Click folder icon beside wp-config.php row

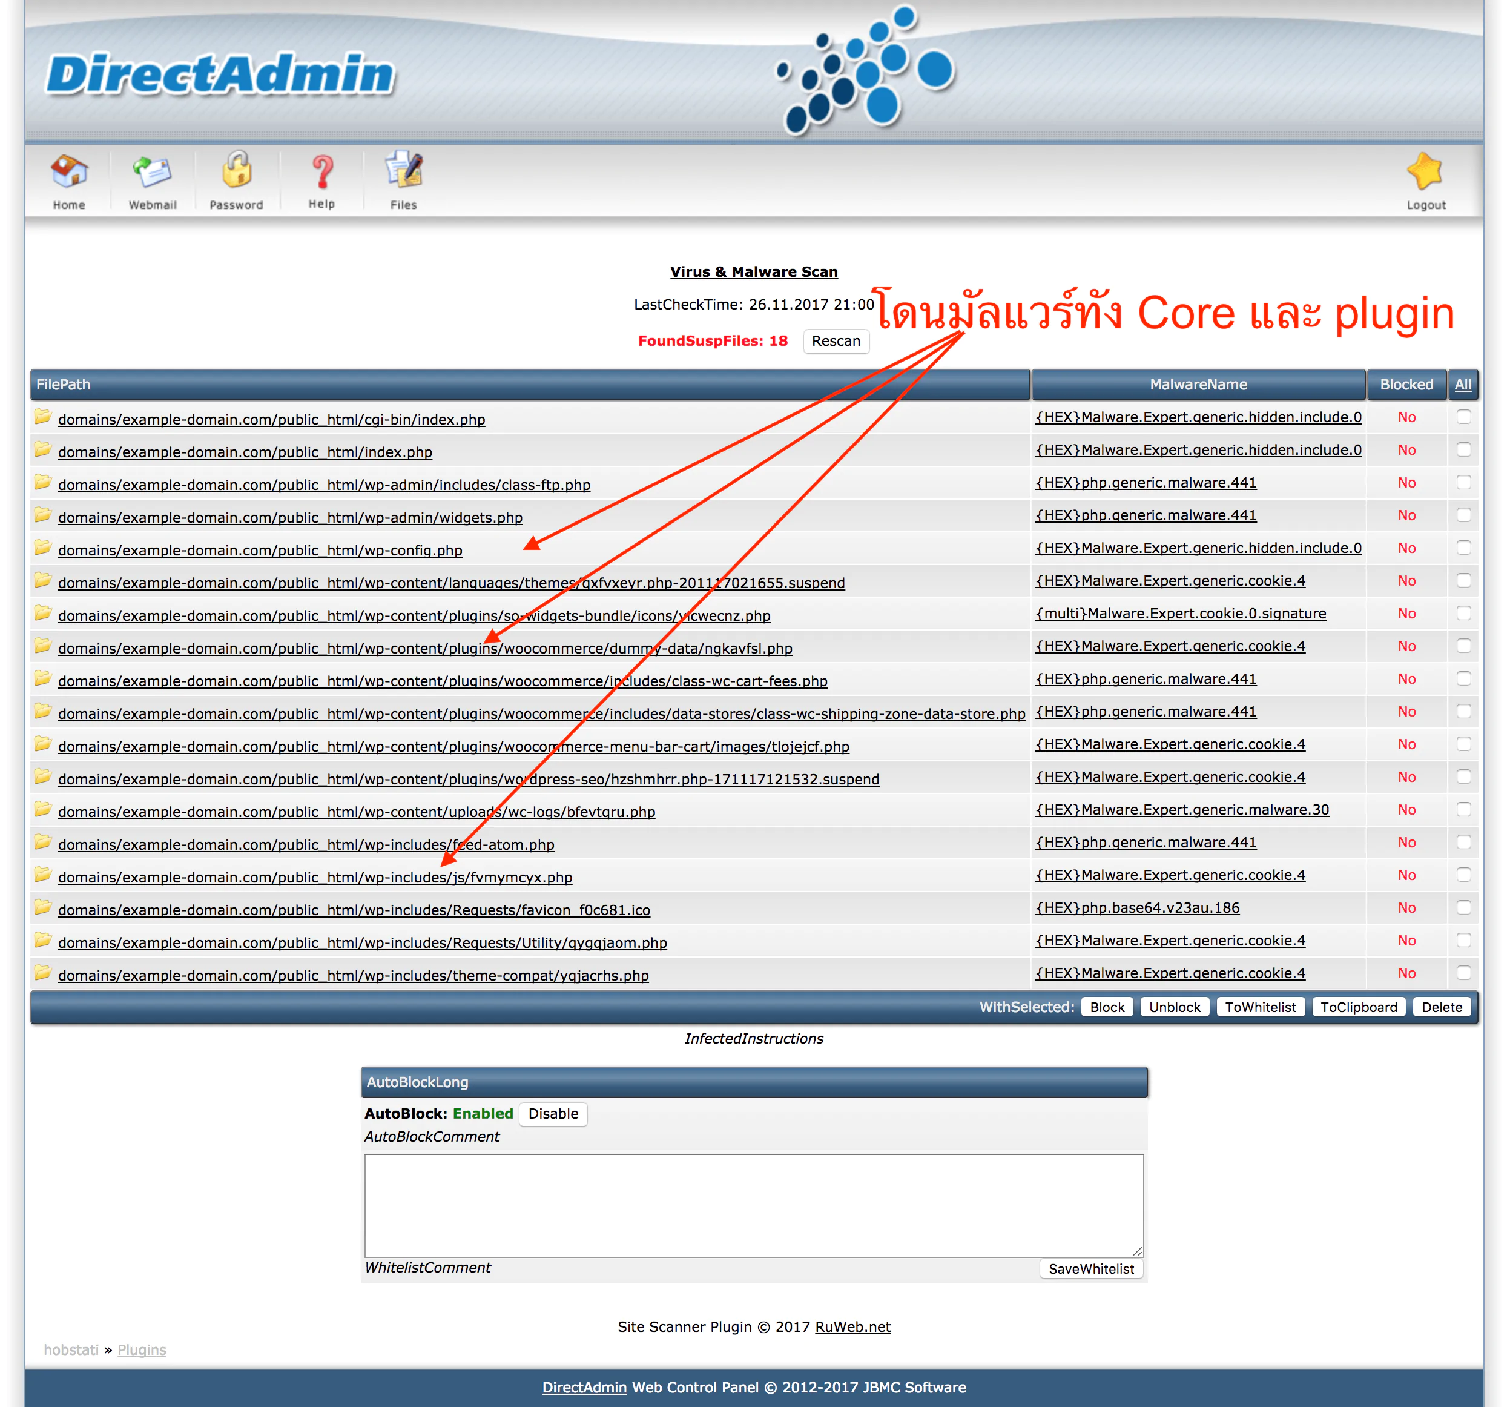[x=44, y=548]
